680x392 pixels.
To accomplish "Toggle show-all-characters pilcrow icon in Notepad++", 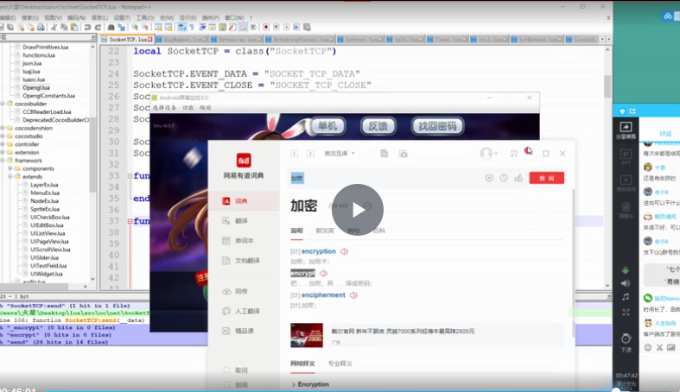I will pos(192,28).
